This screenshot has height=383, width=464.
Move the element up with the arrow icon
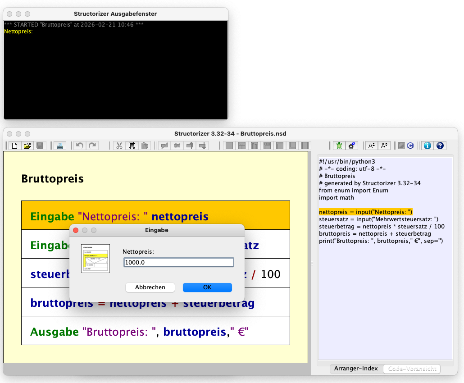click(190, 146)
